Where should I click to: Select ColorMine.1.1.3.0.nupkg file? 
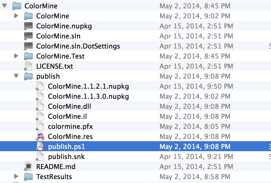click(x=135, y=96)
